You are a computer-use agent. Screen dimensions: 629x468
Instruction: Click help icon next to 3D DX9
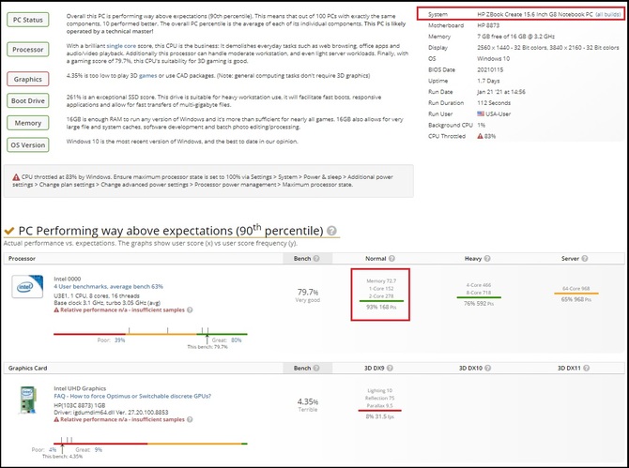pyautogui.click(x=390, y=368)
